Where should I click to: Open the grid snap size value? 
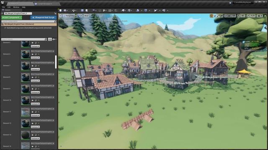pyautogui.click(x=234, y=16)
